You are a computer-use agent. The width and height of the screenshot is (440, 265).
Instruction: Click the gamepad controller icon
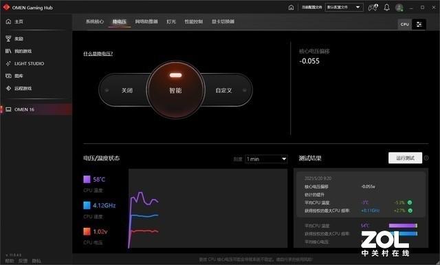[x=373, y=8]
